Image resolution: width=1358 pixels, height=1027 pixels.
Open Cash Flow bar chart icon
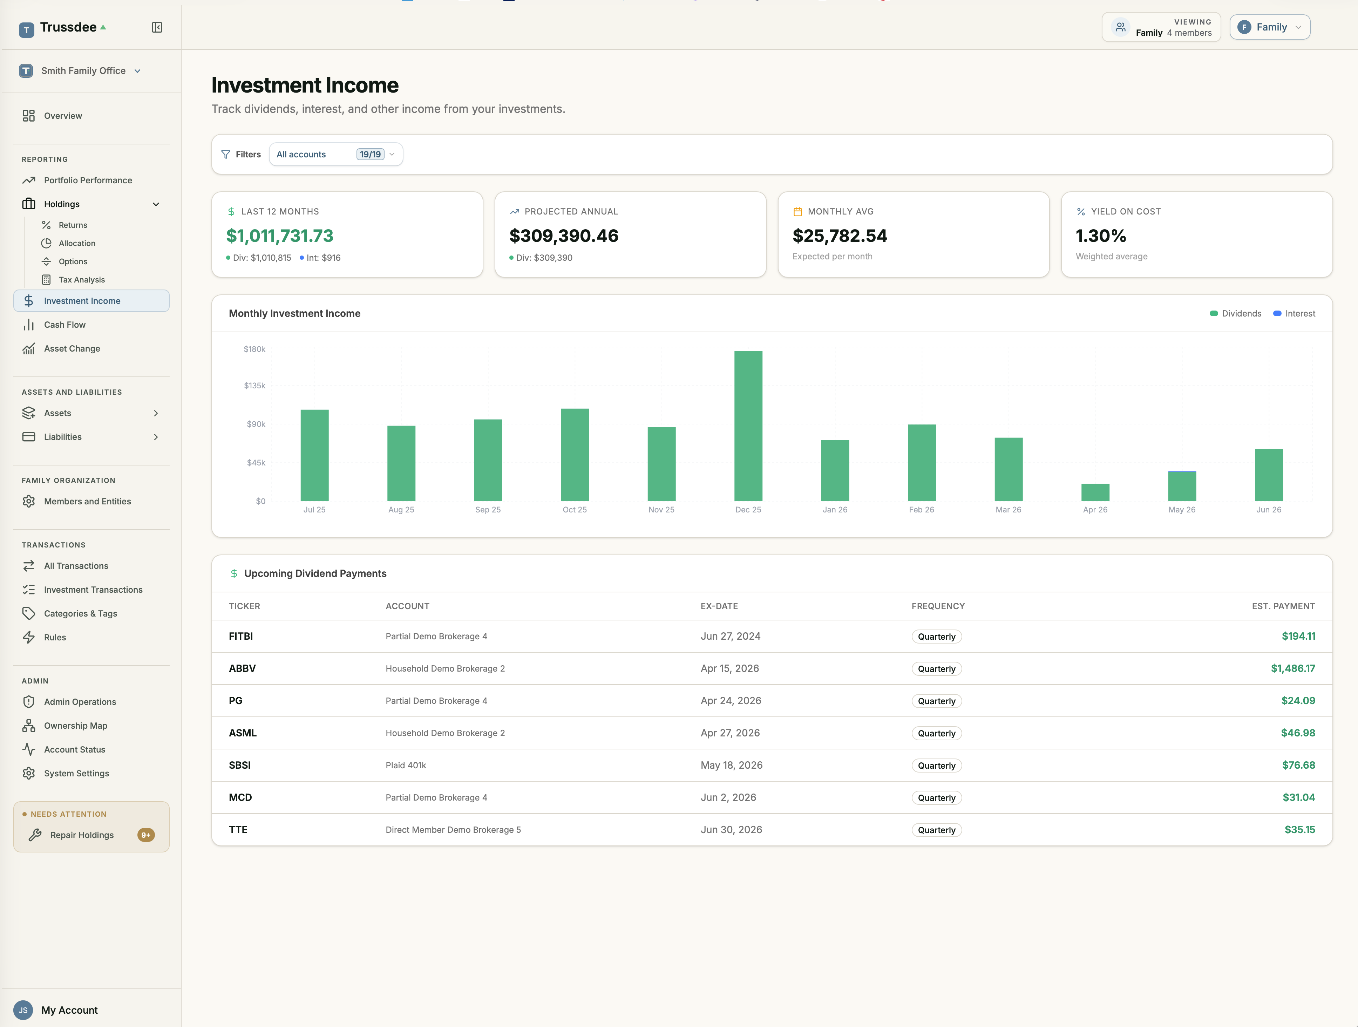click(x=29, y=325)
